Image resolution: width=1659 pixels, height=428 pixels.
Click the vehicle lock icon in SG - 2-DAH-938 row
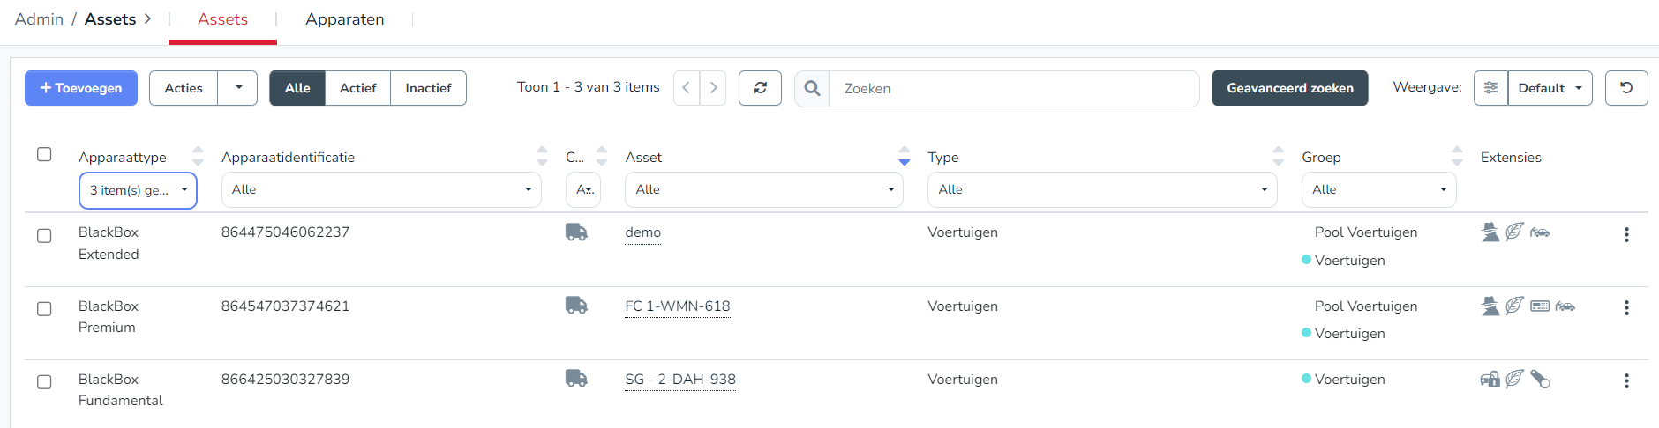click(x=1490, y=380)
